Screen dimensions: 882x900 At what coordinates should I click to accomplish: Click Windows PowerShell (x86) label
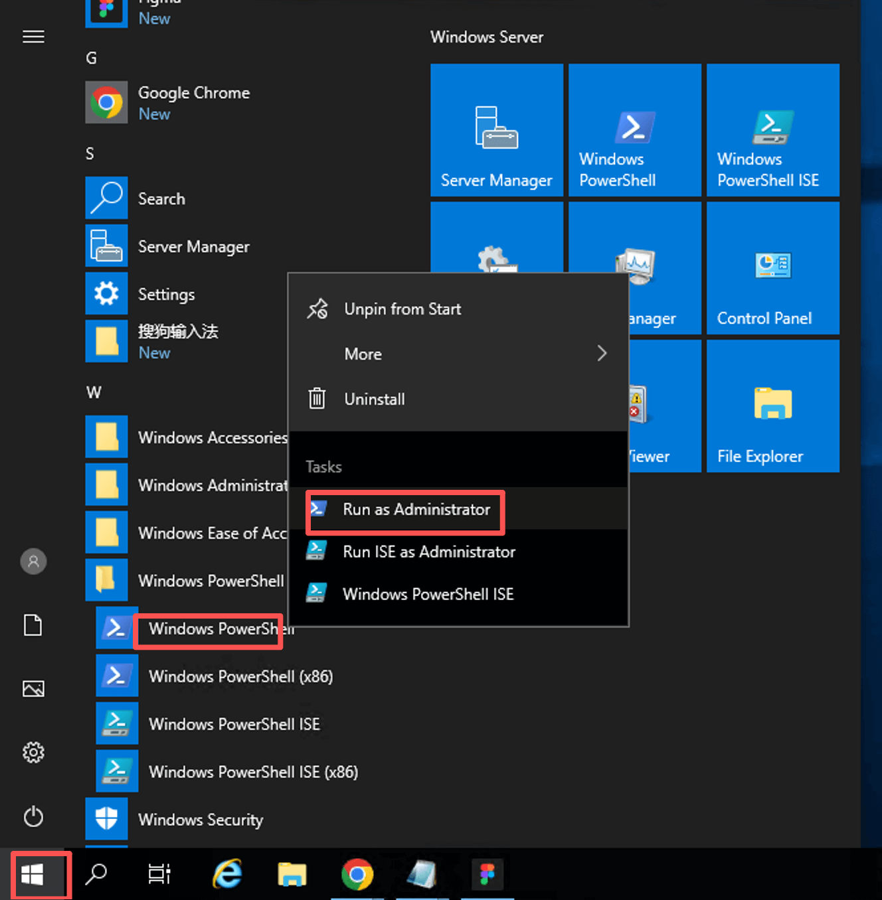point(240,676)
